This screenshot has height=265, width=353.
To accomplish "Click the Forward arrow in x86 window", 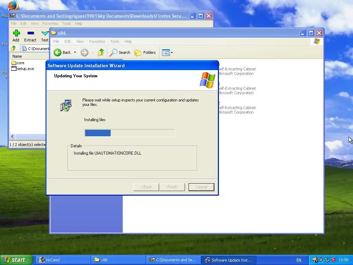I will (x=84, y=52).
